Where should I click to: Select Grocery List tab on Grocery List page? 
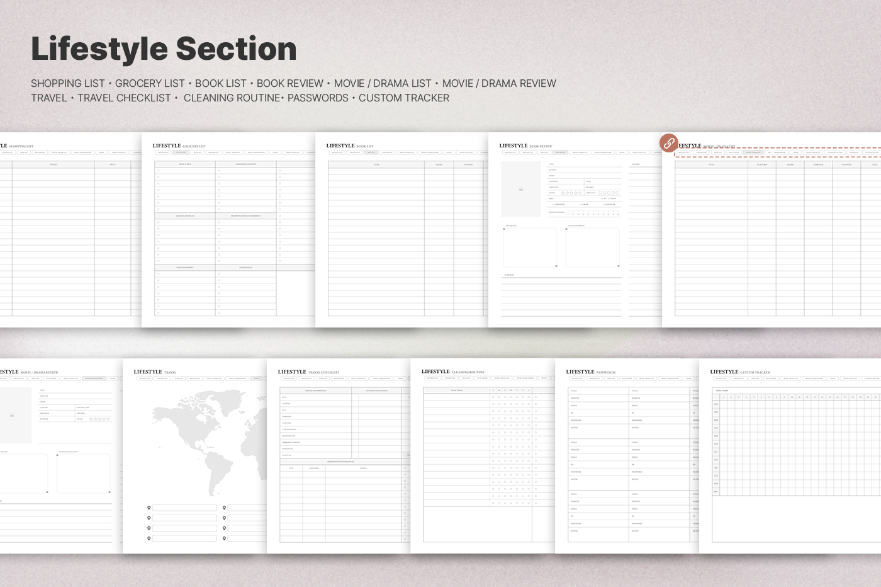click(181, 152)
